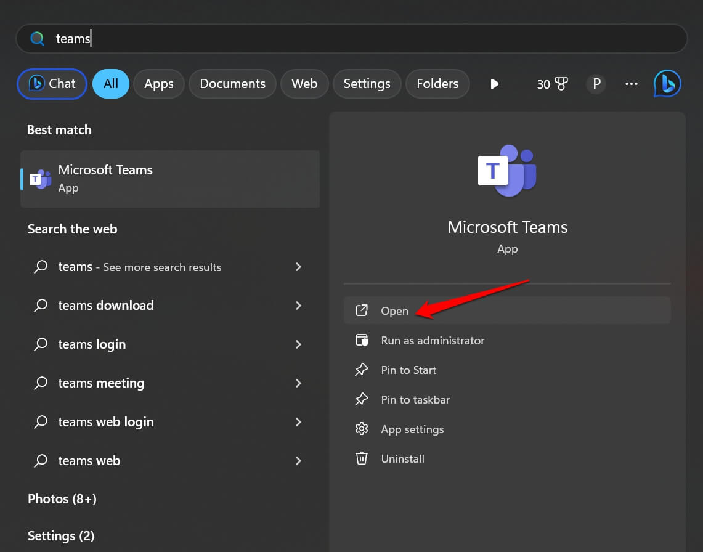Open the P account profile button

tap(596, 84)
